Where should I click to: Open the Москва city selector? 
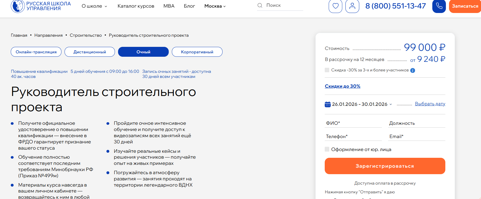pyautogui.click(x=215, y=6)
